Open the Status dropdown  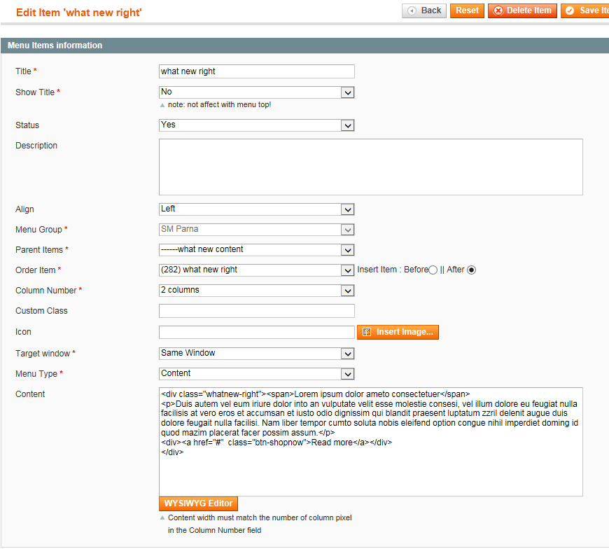click(256, 125)
